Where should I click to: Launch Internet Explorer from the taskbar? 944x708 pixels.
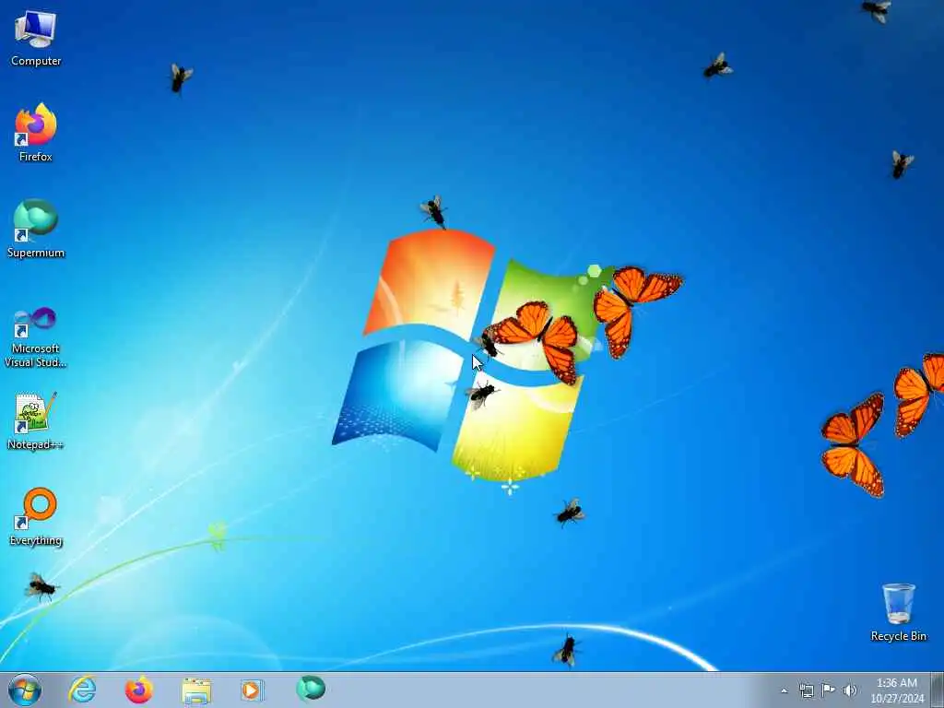coord(82,690)
